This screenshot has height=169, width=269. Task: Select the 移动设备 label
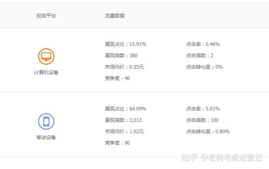click(46, 138)
